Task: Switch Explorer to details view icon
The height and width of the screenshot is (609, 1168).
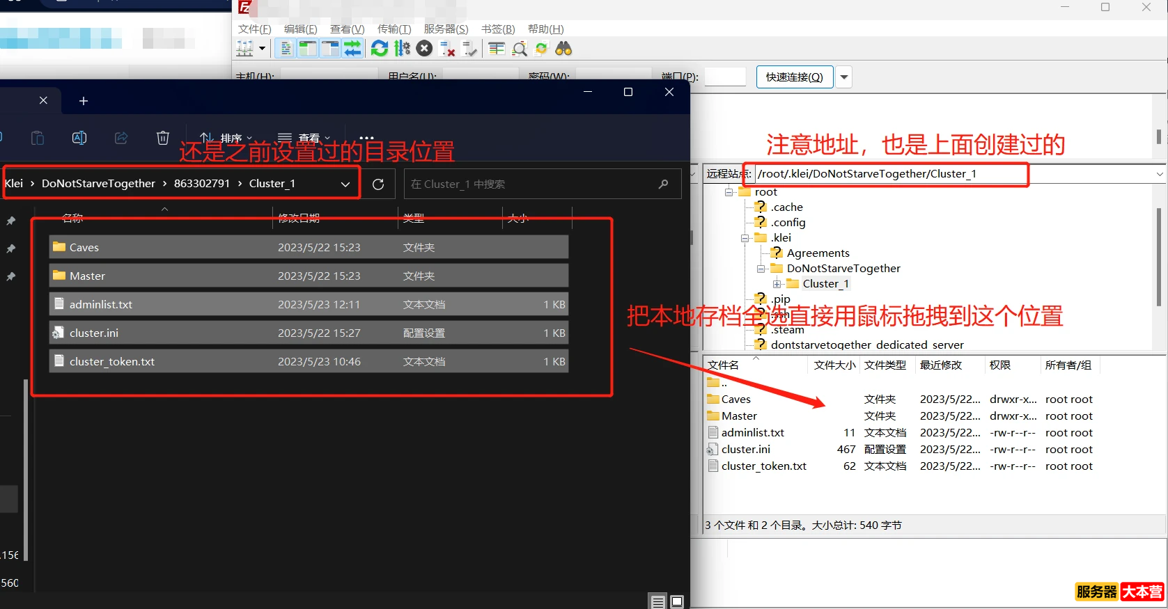Action: pyautogui.click(x=657, y=601)
